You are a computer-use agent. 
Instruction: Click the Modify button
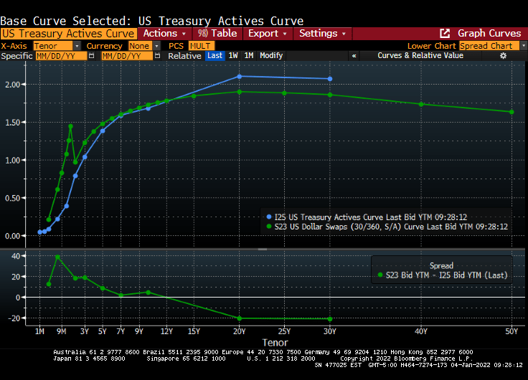click(271, 56)
